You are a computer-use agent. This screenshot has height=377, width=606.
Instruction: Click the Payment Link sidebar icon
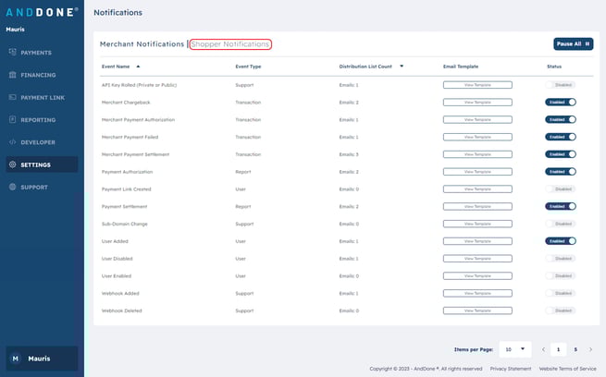point(12,97)
